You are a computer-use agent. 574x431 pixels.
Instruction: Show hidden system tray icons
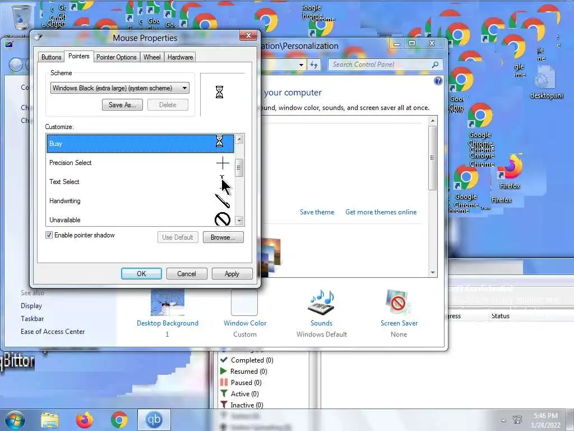click(x=503, y=420)
